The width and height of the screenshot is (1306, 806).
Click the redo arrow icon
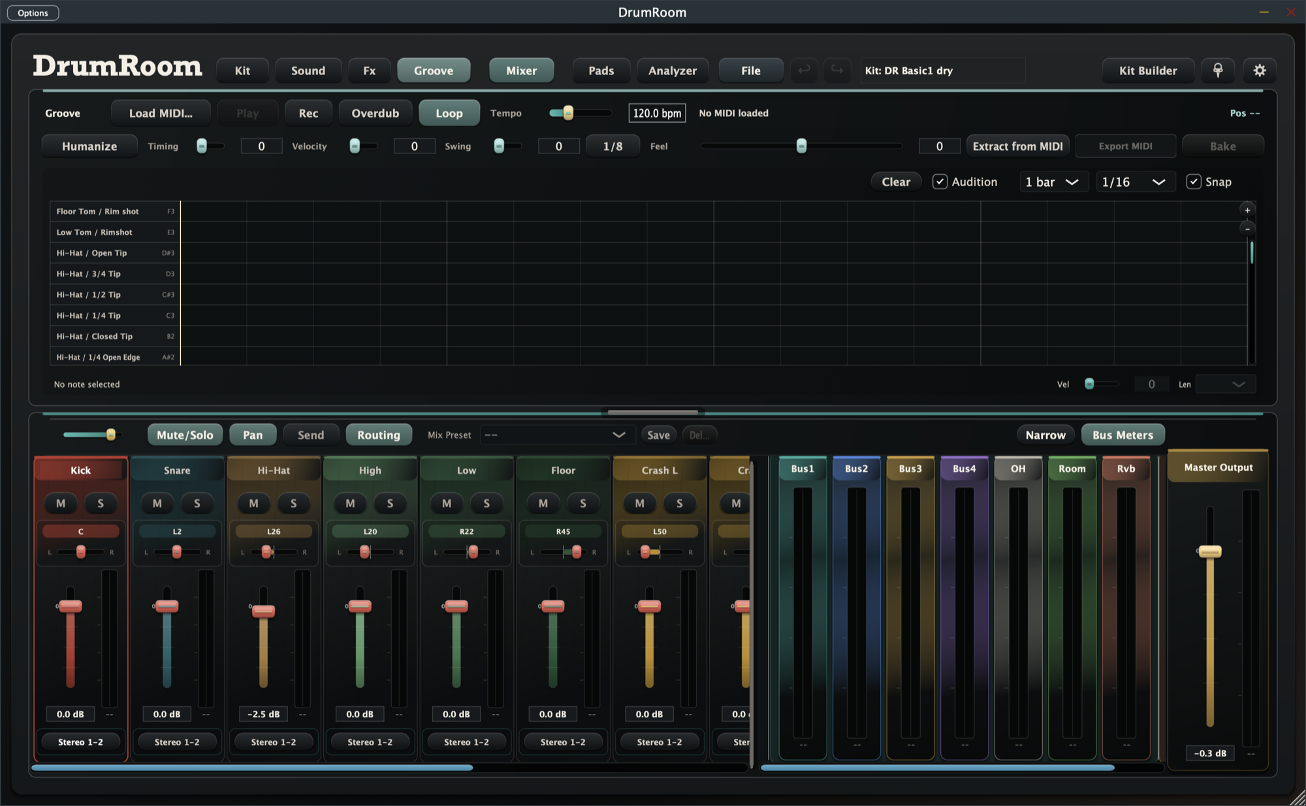[x=836, y=70]
